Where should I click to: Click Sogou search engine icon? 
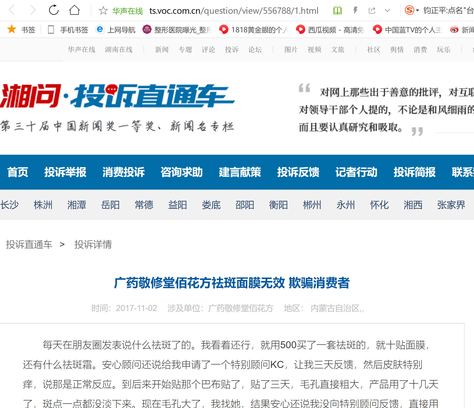(409, 10)
